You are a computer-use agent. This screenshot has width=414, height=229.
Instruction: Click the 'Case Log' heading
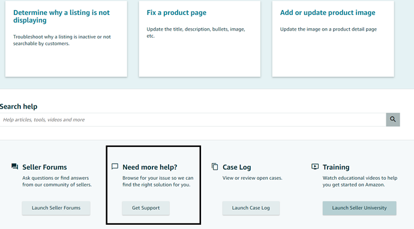point(236,167)
